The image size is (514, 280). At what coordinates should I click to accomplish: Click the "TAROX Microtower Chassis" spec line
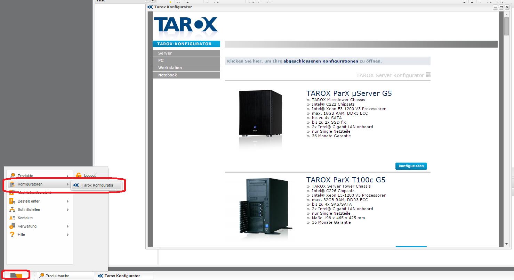pos(338,100)
